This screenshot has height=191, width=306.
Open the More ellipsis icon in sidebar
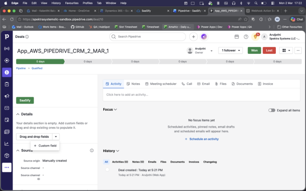point(7,167)
